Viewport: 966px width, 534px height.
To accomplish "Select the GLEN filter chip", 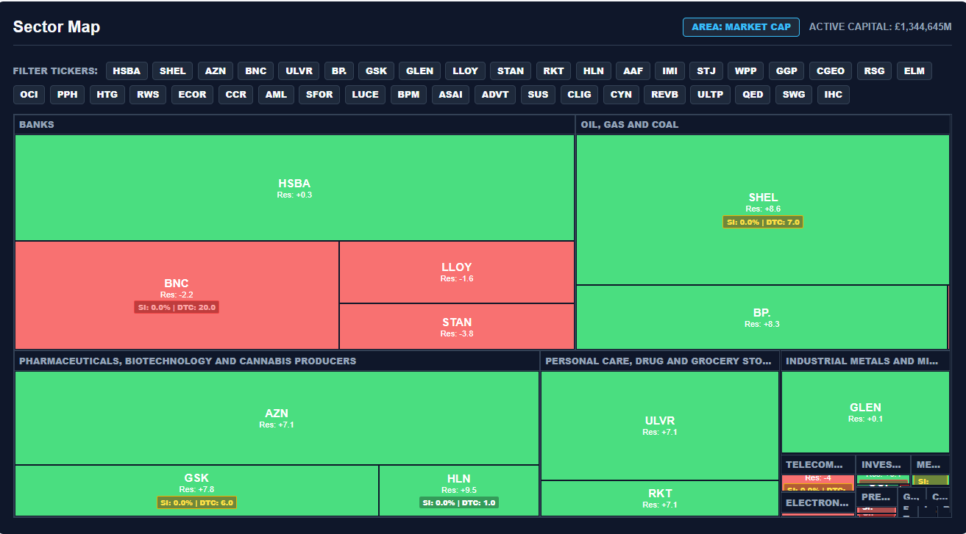I will (420, 71).
